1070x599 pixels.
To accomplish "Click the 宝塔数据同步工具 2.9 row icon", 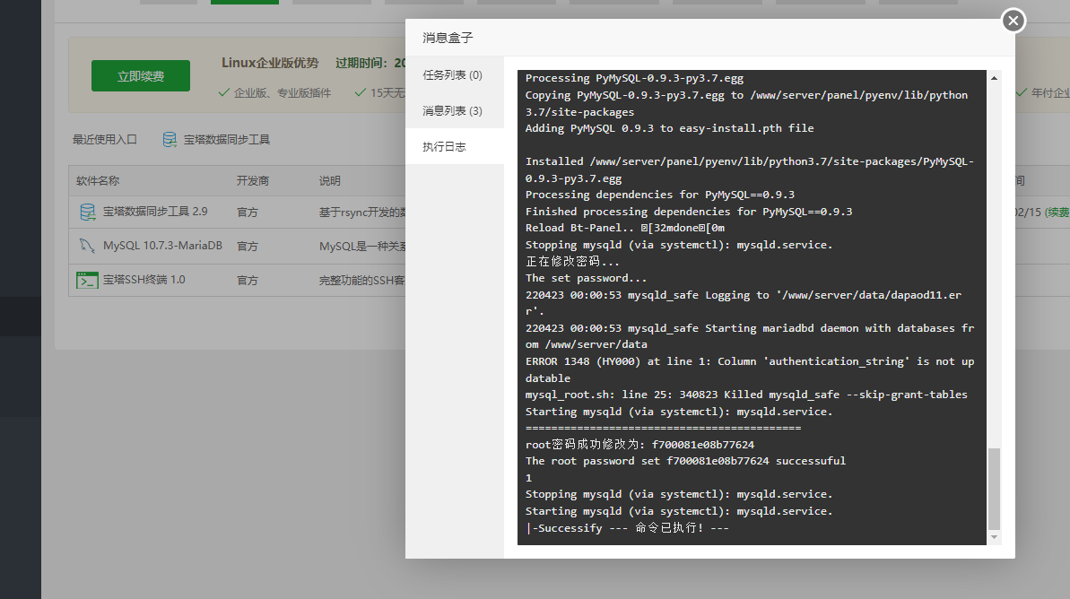I will (x=87, y=213).
